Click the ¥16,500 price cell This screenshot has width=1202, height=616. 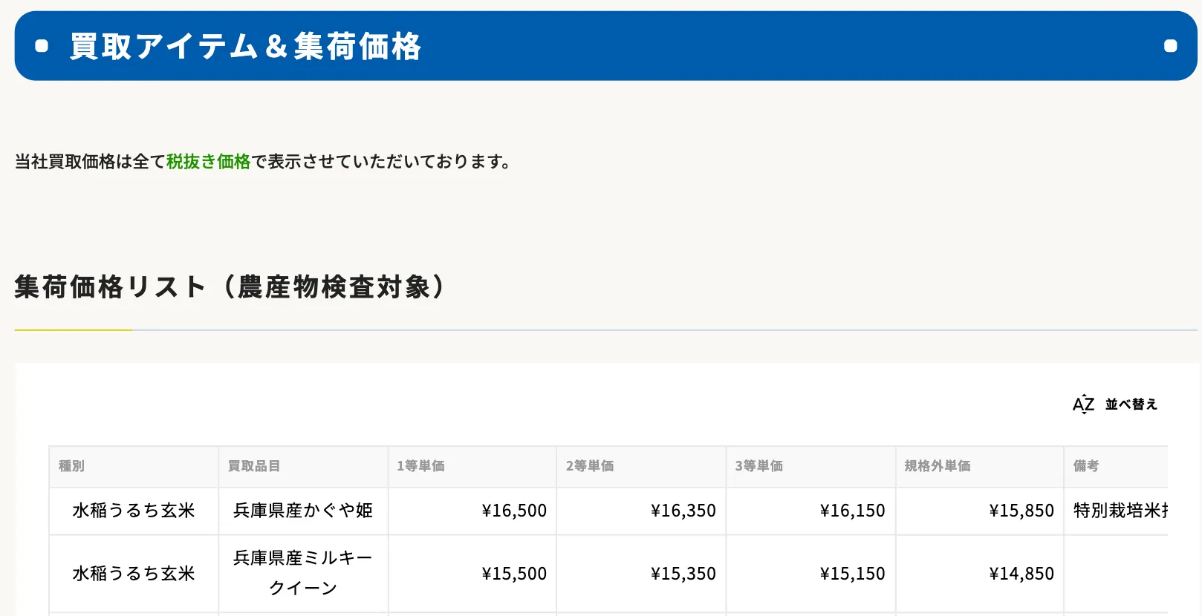(x=514, y=511)
